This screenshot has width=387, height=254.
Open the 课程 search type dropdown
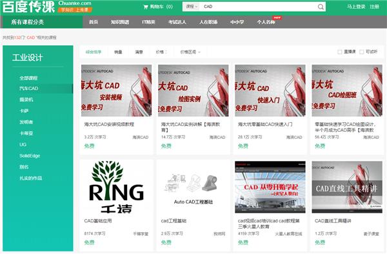(x=192, y=6)
